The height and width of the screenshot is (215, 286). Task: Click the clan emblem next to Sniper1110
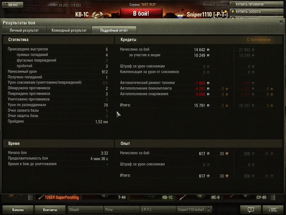point(180,15)
